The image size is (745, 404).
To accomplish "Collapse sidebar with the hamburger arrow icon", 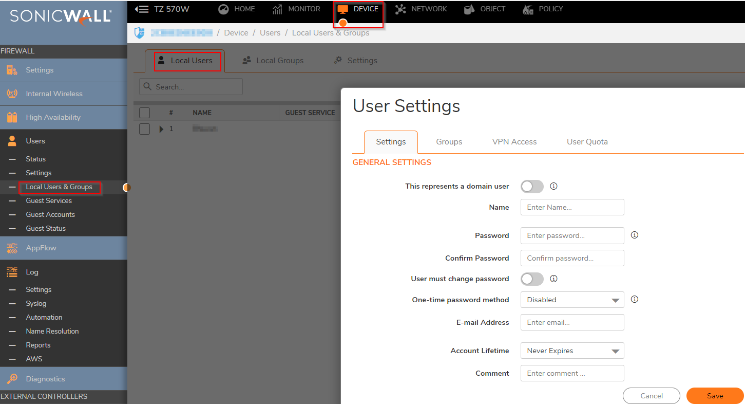I will pos(142,9).
